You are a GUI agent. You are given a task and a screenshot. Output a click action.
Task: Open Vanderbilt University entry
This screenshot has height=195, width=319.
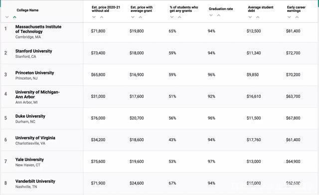35,181
